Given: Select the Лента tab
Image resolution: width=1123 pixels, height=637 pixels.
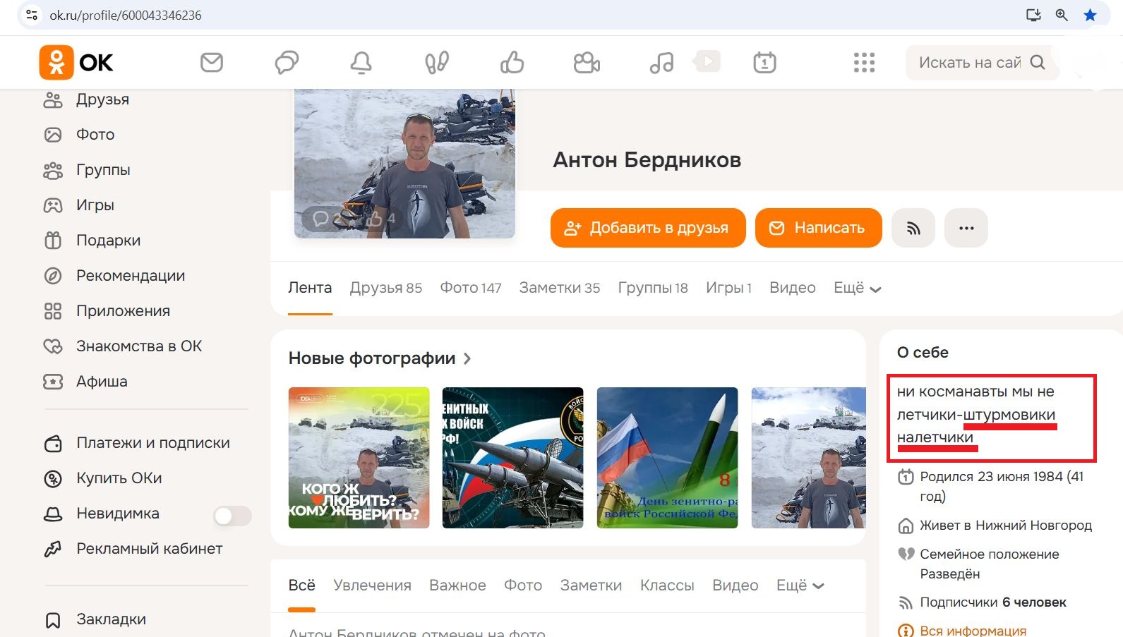Looking at the screenshot, I should [310, 288].
